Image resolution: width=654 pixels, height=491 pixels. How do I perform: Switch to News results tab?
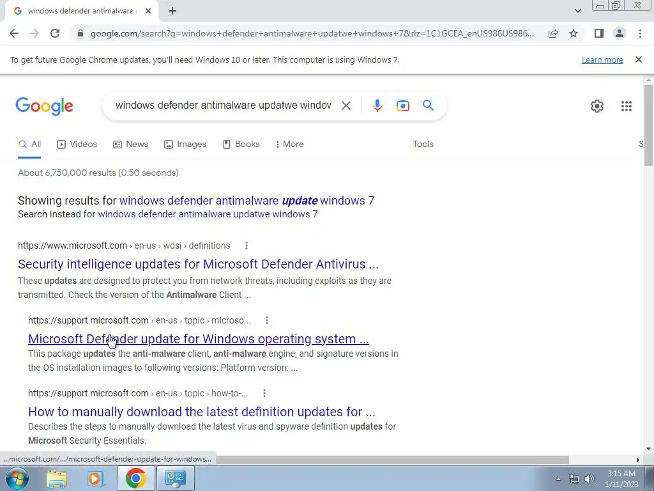pyautogui.click(x=130, y=144)
